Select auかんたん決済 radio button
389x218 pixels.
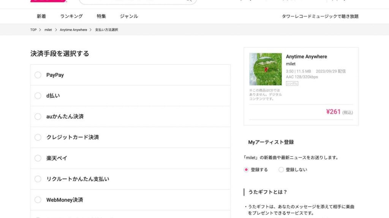(x=38, y=116)
